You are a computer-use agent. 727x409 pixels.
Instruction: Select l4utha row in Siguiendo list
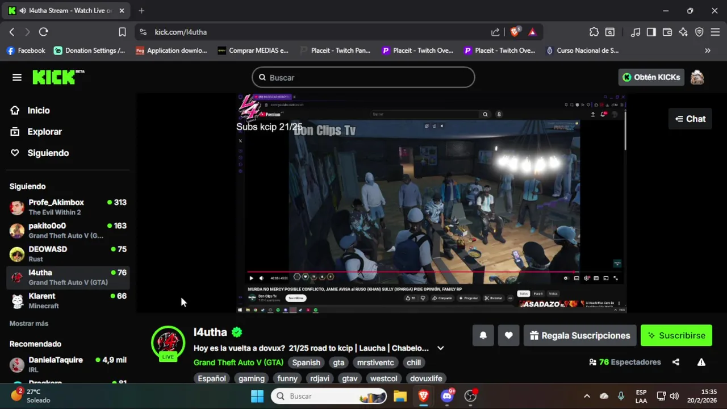68,277
